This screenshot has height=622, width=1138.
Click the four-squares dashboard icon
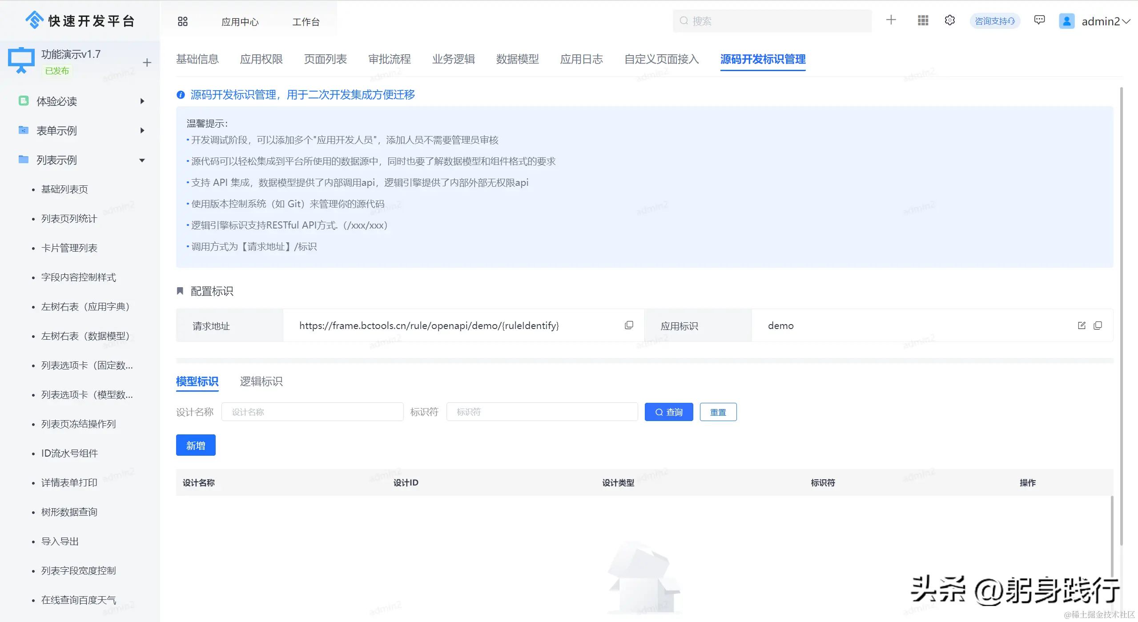[x=182, y=21]
